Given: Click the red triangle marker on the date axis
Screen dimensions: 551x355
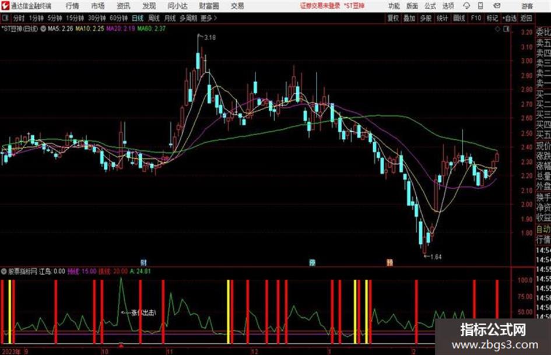Looking at the screenshot, I should coord(121,346).
